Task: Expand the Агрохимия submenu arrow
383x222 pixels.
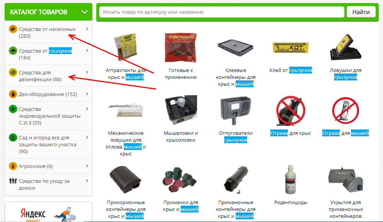Action: click(x=87, y=166)
